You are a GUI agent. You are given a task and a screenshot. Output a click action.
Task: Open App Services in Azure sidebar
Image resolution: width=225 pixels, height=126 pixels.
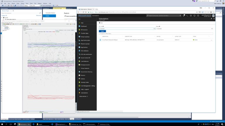pos(84,47)
